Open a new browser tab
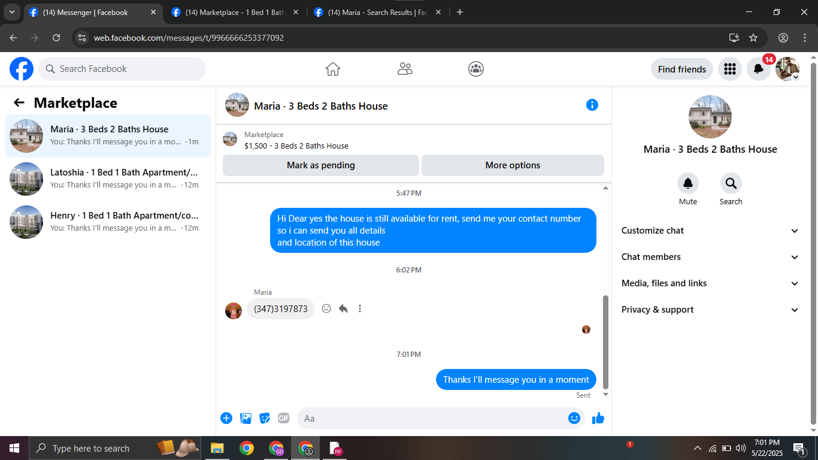The width and height of the screenshot is (818, 460). click(460, 12)
